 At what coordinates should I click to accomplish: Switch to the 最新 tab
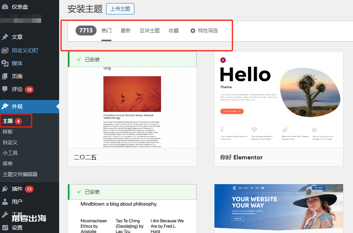click(x=126, y=31)
